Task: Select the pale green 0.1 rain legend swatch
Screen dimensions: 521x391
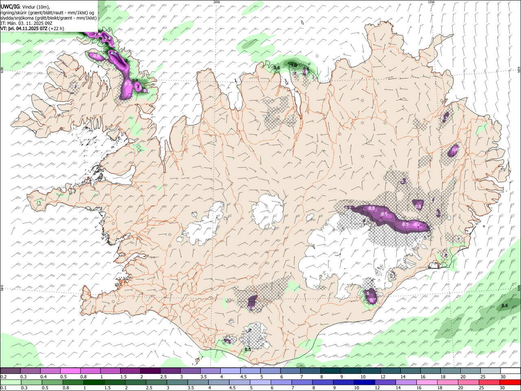Action: [x=11, y=382]
